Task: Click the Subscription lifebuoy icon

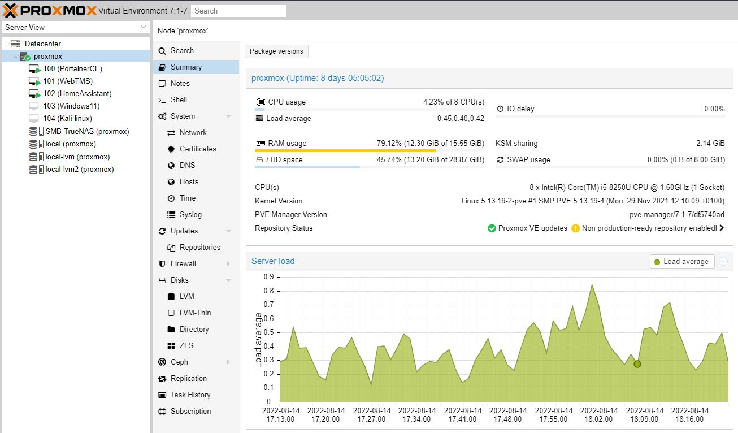Action: (x=162, y=411)
